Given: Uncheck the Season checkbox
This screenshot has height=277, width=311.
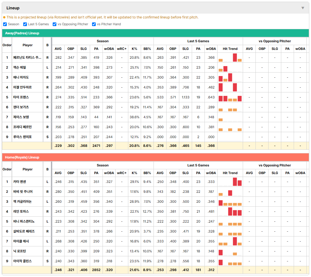Looking at the screenshot, I should [x=5, y=24].
